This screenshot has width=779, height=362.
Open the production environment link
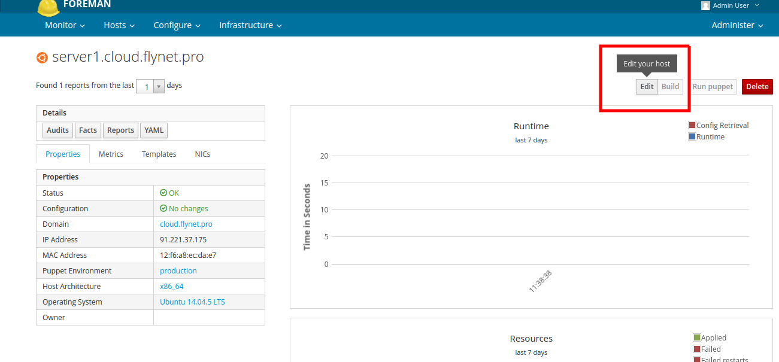click(x=178, y=270)
